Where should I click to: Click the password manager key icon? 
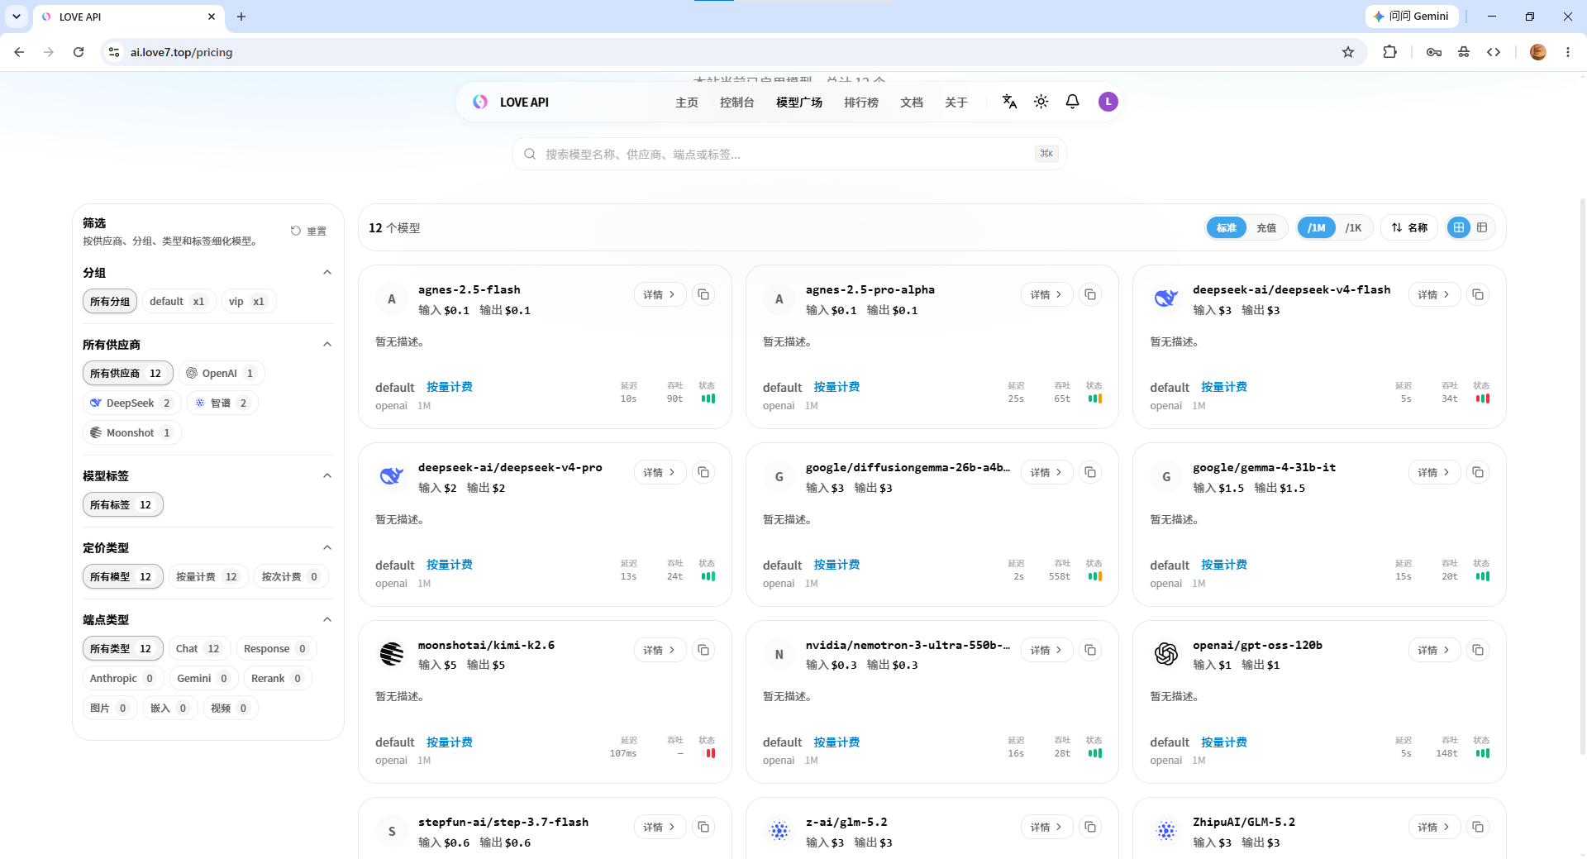pos(1434,52)
